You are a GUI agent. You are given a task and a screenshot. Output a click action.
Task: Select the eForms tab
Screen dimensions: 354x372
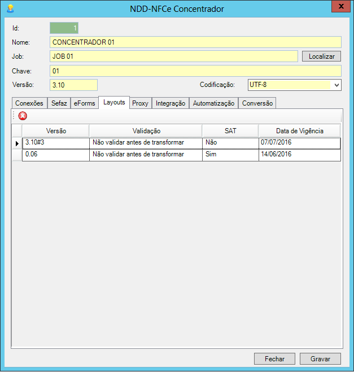(x=85, y=103)
